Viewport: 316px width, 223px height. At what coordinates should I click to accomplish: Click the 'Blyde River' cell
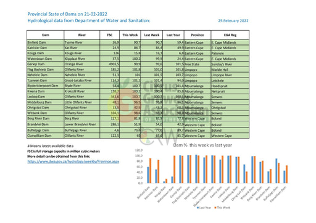[82, 86]
